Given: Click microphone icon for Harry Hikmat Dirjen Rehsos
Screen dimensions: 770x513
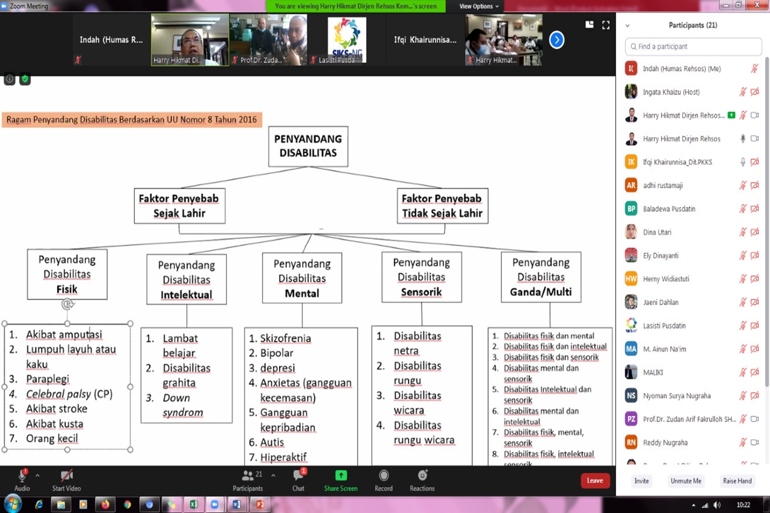Looking at the screenshot, I should point(743,139).
